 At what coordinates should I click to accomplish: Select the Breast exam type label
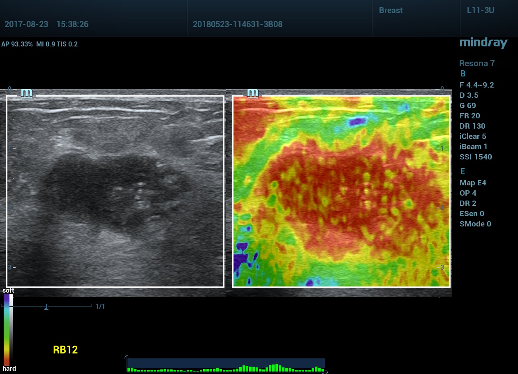(391, 11)
